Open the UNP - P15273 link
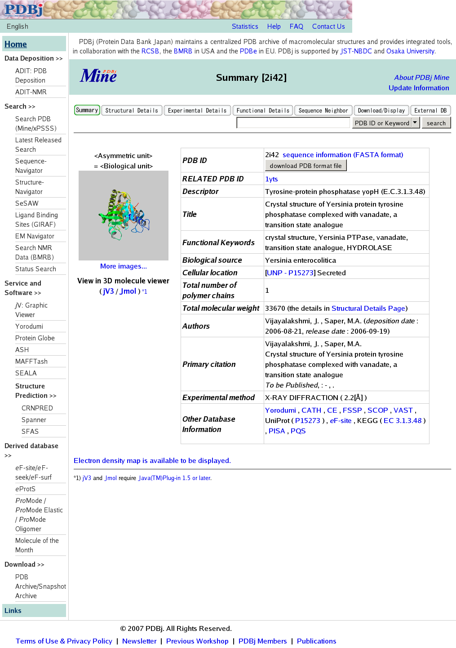 click(290, 273)
